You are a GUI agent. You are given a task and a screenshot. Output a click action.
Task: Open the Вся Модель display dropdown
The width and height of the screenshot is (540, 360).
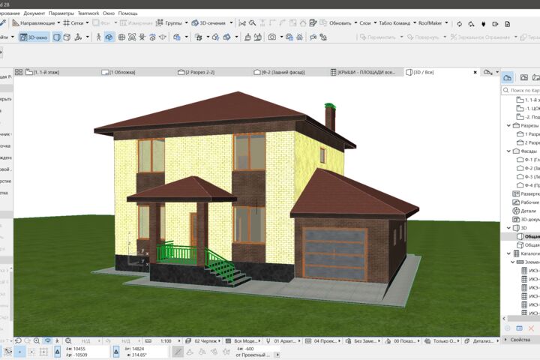[x=243, y=341]
